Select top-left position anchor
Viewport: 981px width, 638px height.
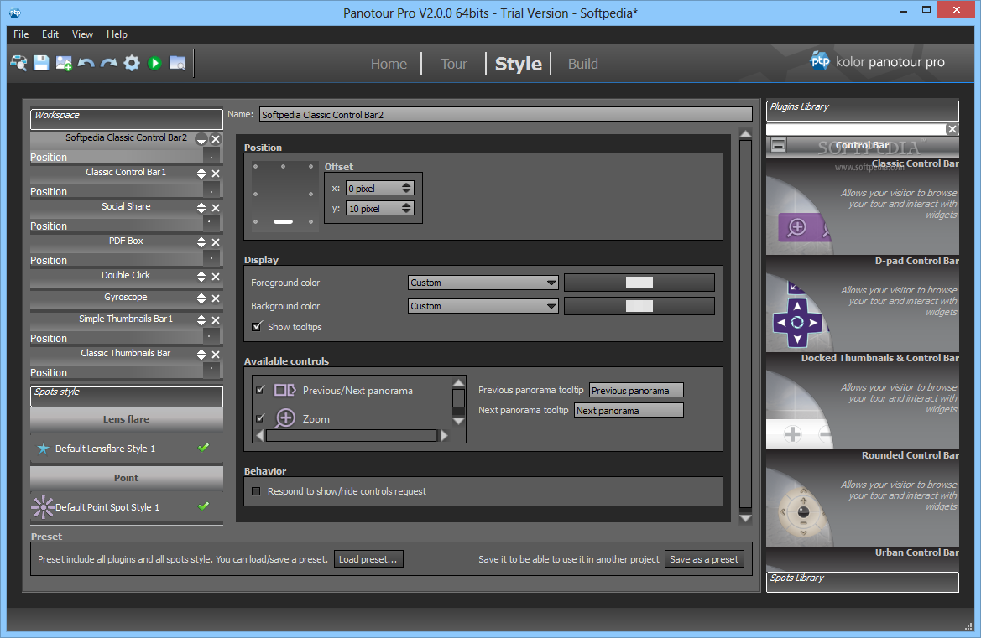255,166
